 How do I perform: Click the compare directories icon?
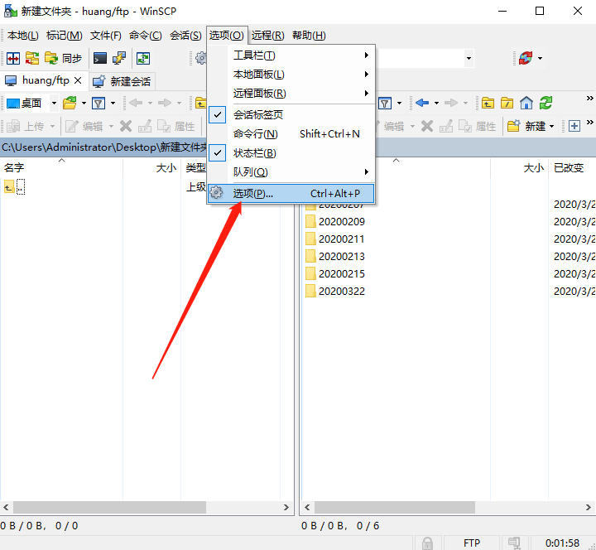(x=13, y=58)
